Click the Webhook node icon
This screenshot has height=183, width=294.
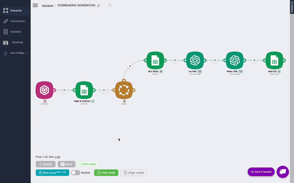(x=44, y=90)
